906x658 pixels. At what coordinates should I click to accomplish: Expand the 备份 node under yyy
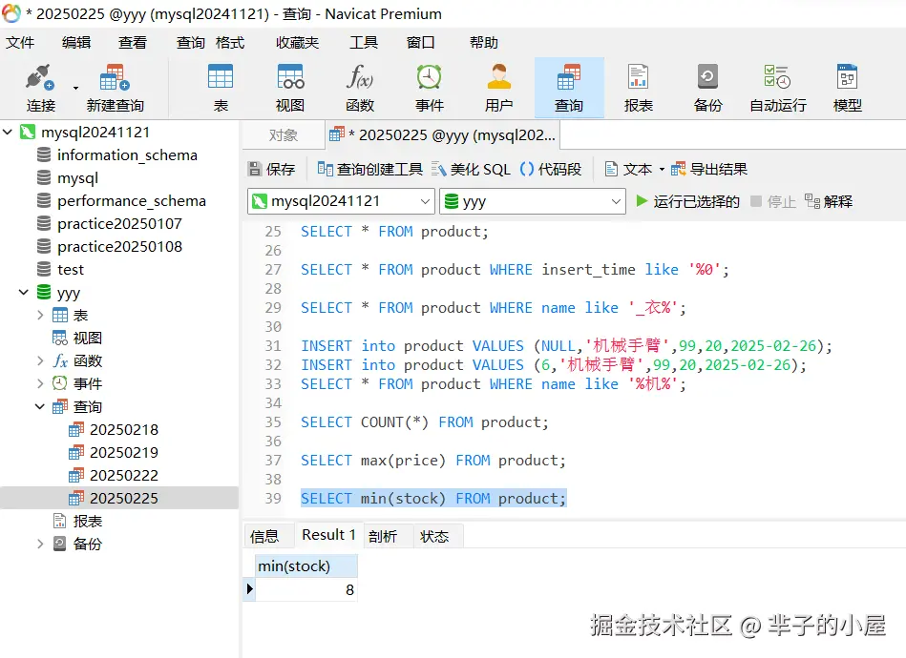40,544
